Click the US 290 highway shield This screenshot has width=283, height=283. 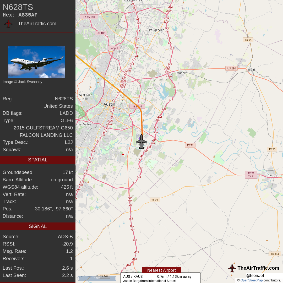pyautogui.click(x=231, y=68)
